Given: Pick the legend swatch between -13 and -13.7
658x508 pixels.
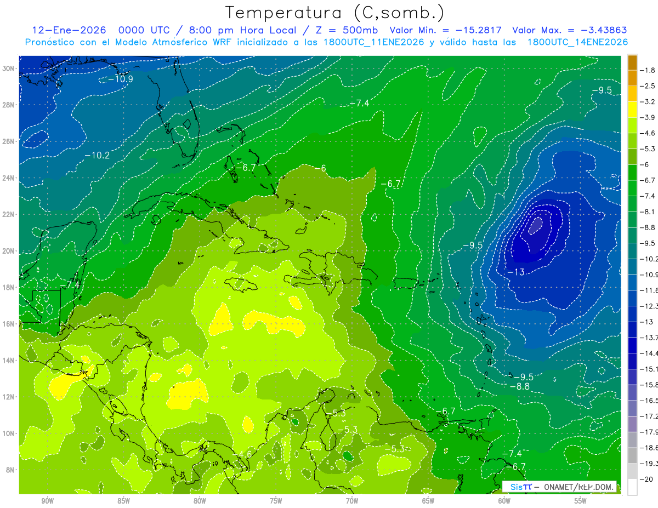Looking at the screenshot, I should (632, 330).
